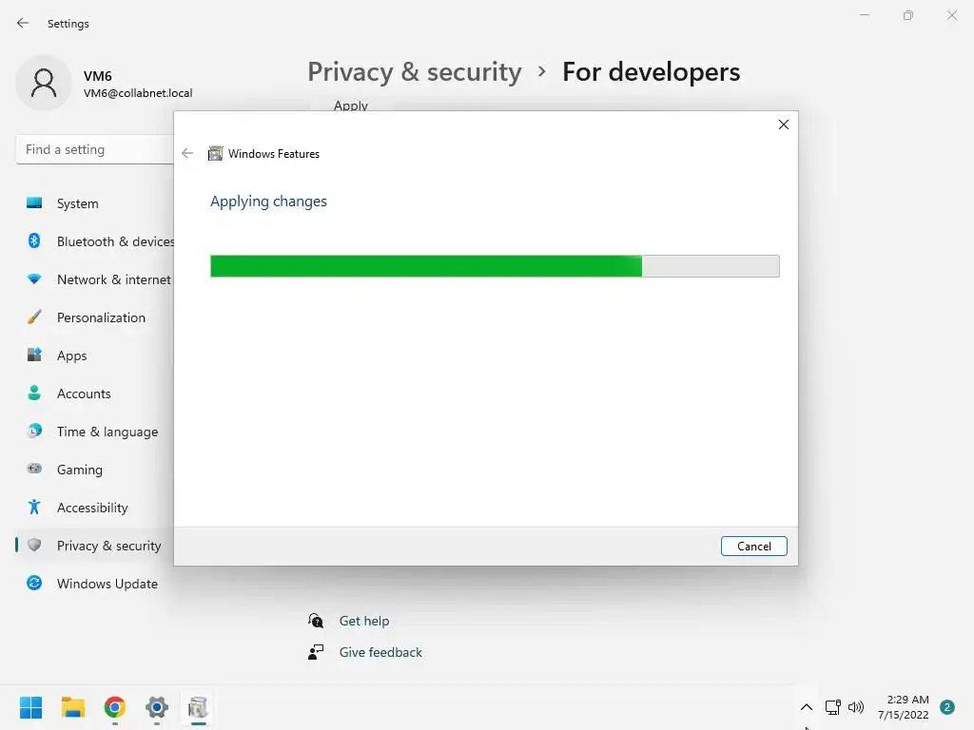The image size is (974, 730).
Task: Open the Settings gear taskbar icon
Action: [x=157, y=707]
